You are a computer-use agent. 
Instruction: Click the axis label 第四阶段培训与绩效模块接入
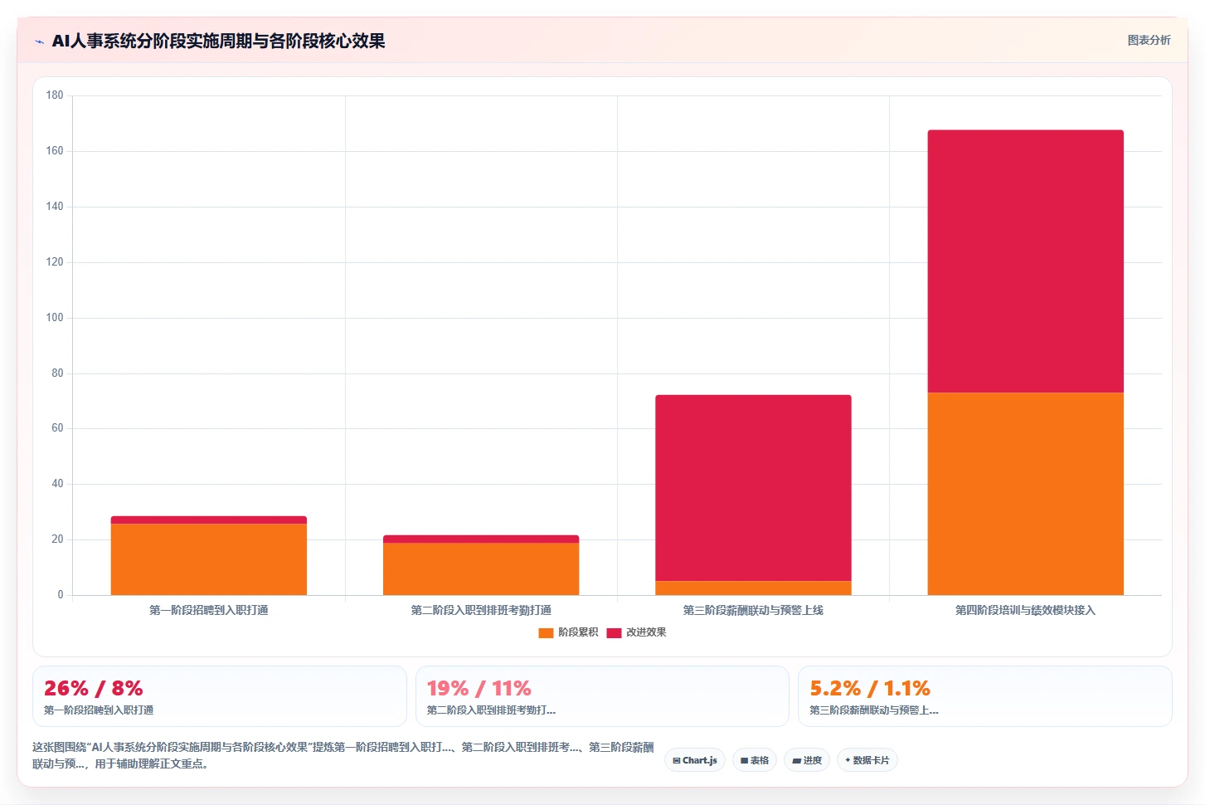1026,610
